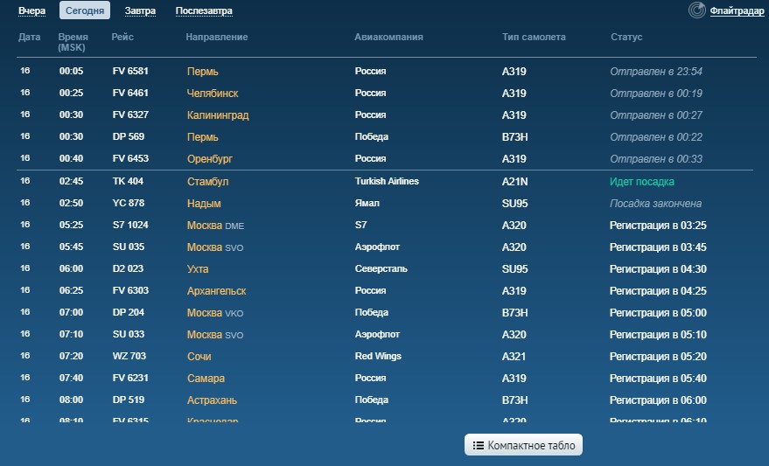Click the Авиакомпания column header
769x466 pixels.
(389, 37)
